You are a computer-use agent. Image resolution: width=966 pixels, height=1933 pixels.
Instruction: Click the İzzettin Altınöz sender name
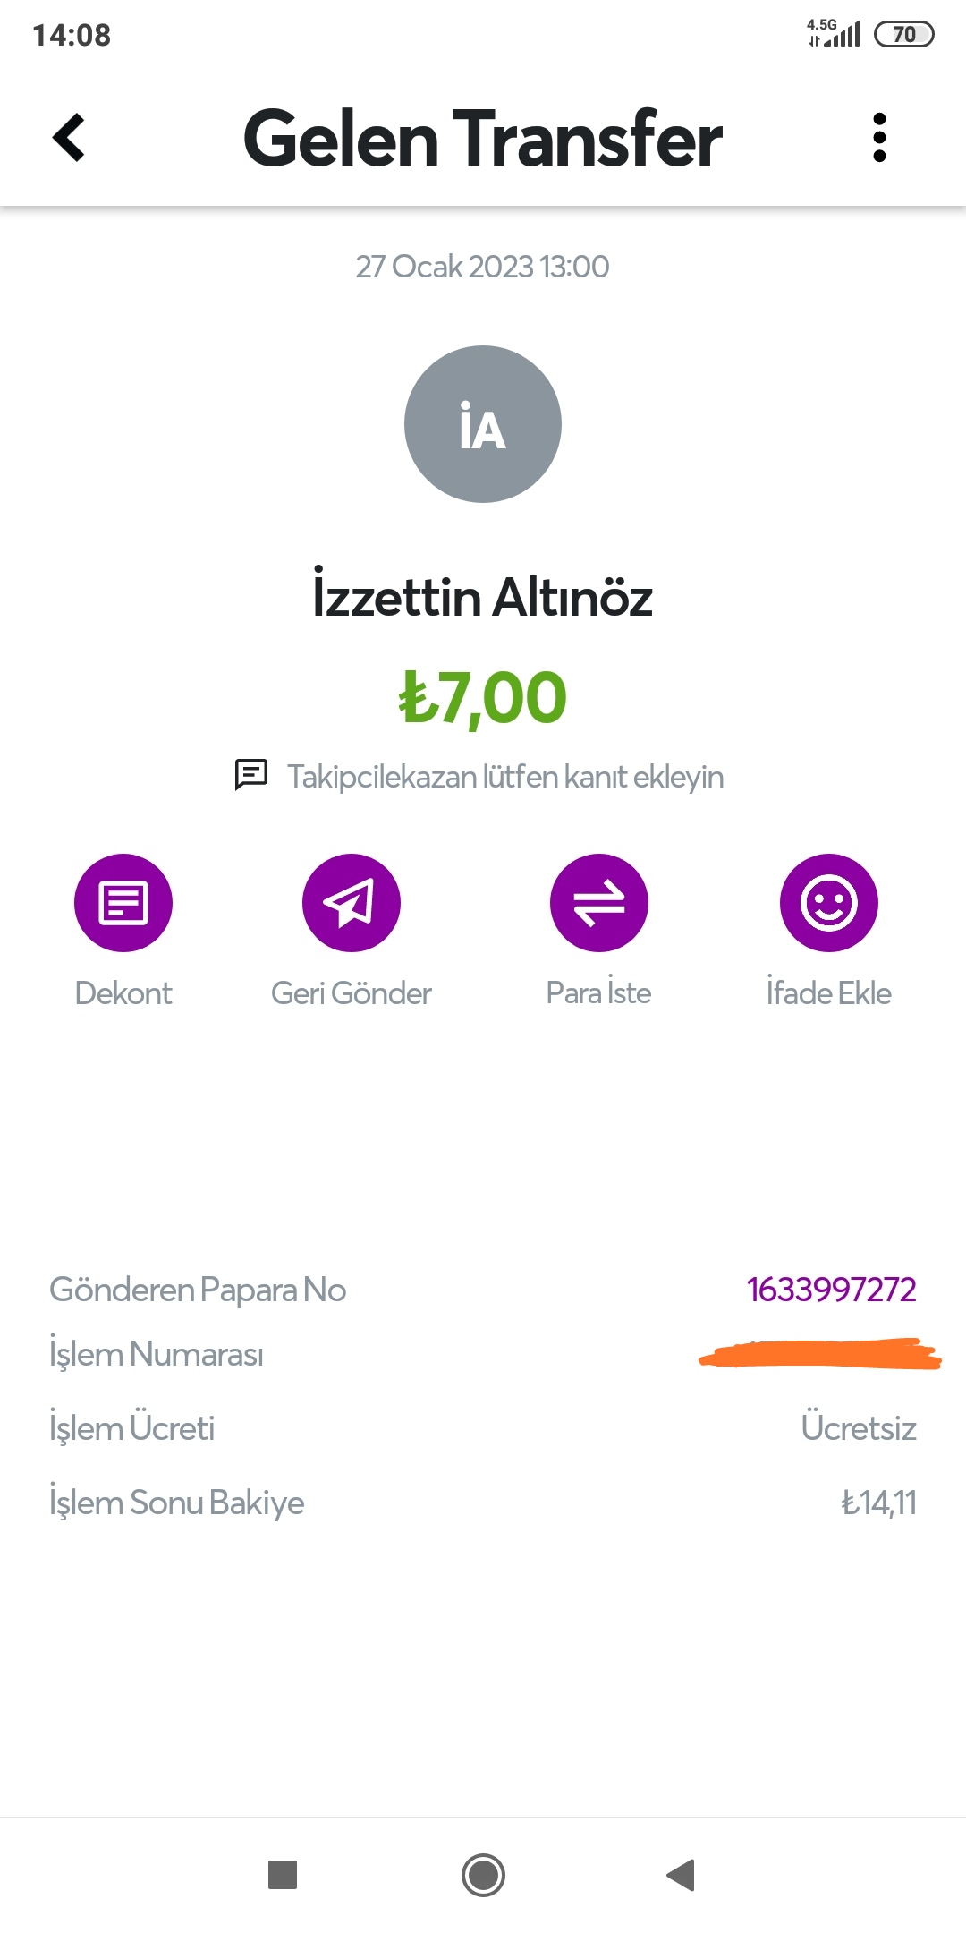483,597
